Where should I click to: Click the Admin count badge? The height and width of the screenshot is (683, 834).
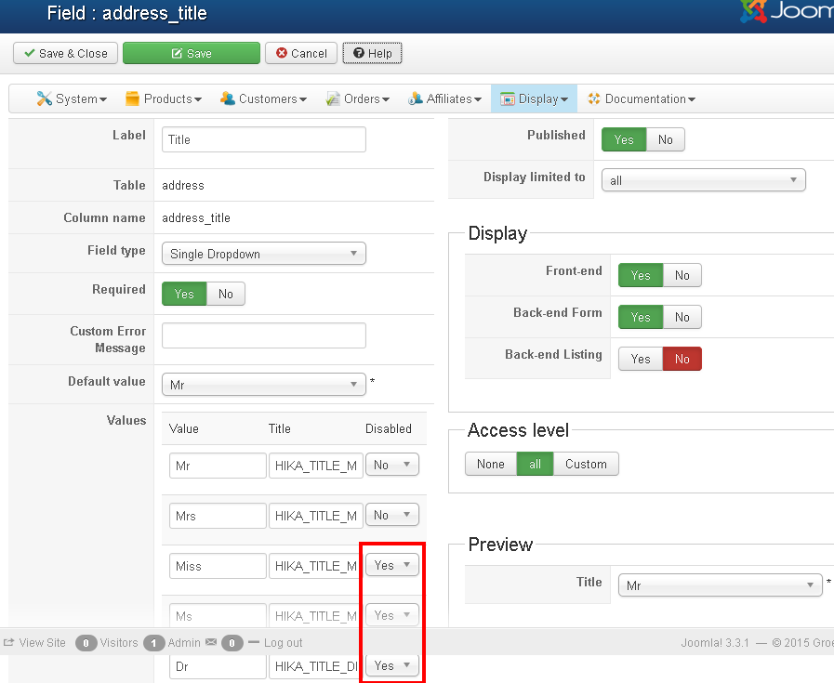[153, 643]
